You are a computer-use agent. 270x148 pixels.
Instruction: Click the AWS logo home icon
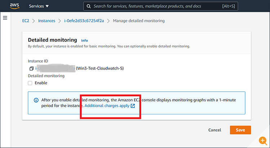pyautogui.click(x=15, y=6)
